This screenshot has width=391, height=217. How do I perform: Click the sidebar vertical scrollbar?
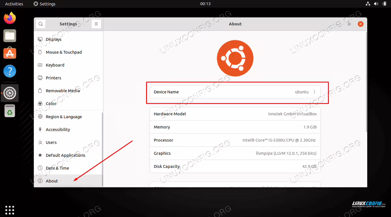point(102,149)
